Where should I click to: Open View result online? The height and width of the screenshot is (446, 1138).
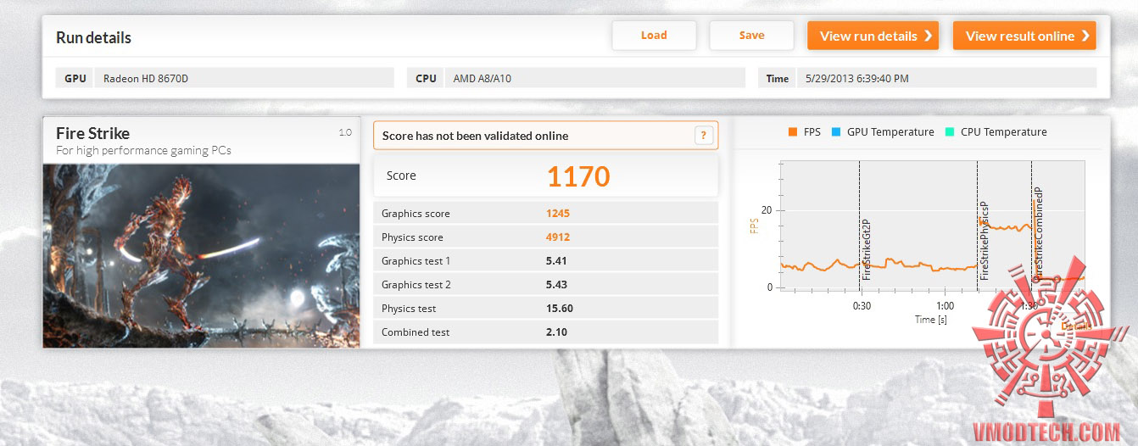(x=1024, y=36)
